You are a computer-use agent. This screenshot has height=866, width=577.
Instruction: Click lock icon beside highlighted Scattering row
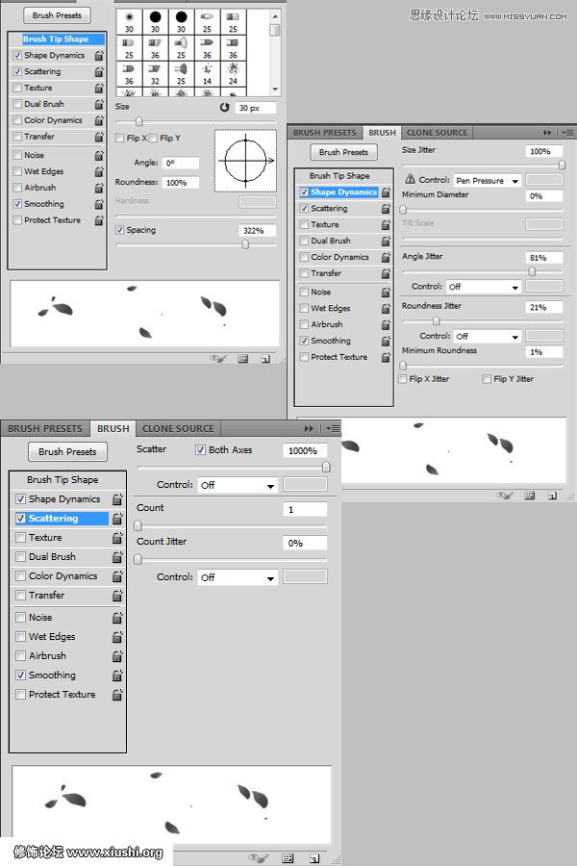coord(117,519)
